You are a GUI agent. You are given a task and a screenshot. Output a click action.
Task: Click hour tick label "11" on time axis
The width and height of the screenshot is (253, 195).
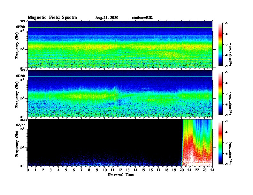pos(112,170)
